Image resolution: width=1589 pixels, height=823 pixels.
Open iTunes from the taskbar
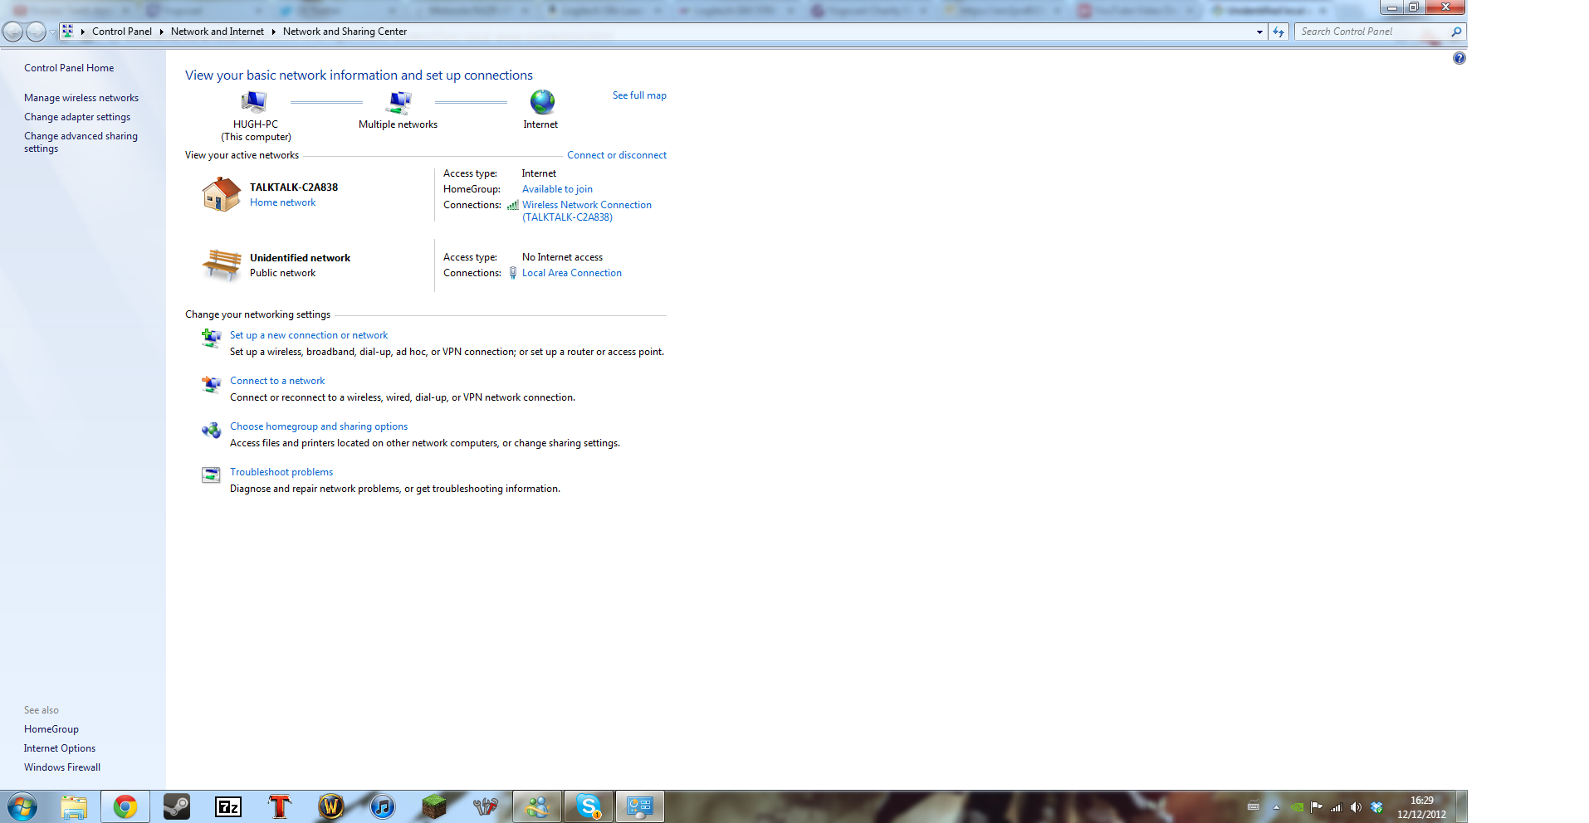[383, 806]
